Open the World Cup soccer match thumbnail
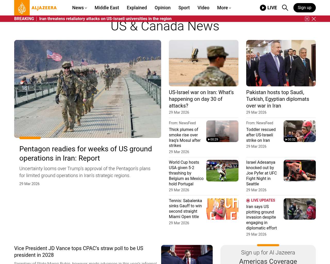 pos(222,171)
